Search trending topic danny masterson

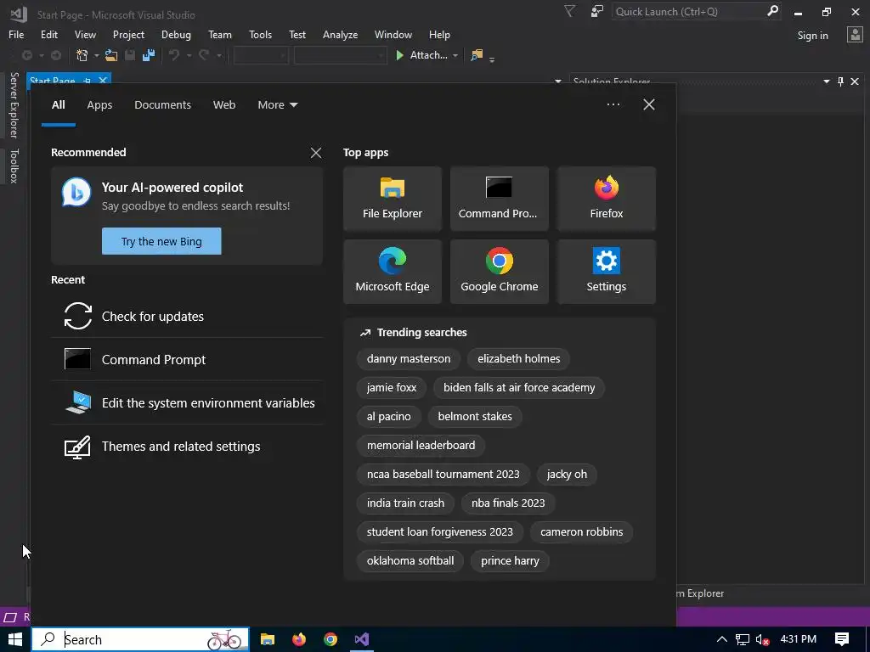409,359
